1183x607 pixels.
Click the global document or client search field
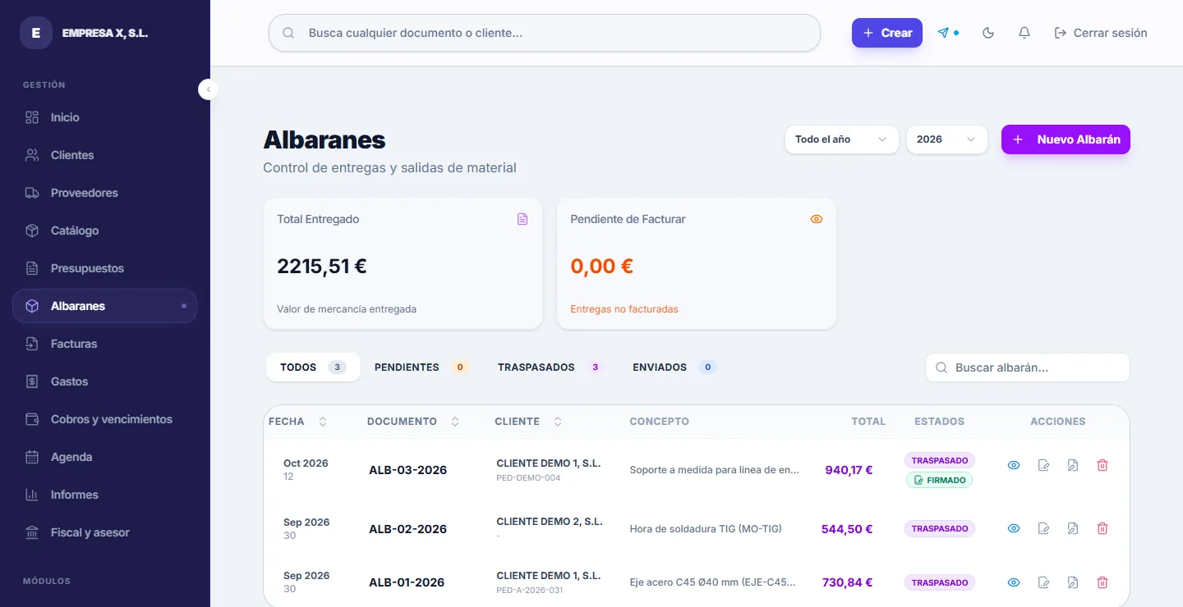point(545,33)
